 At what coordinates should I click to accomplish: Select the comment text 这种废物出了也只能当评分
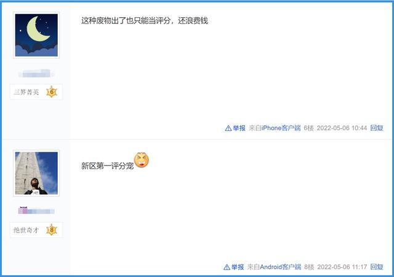(x=126, y=20)
